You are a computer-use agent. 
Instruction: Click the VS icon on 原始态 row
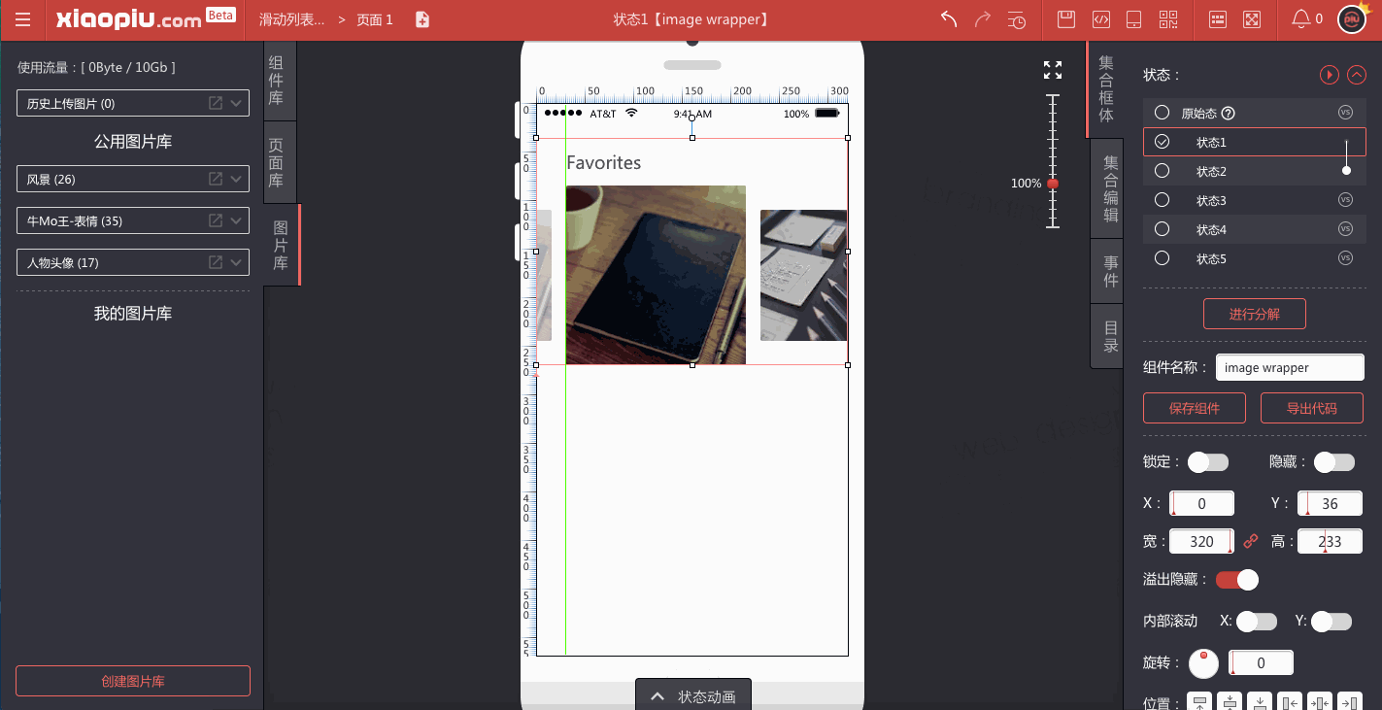(1345, 113)
